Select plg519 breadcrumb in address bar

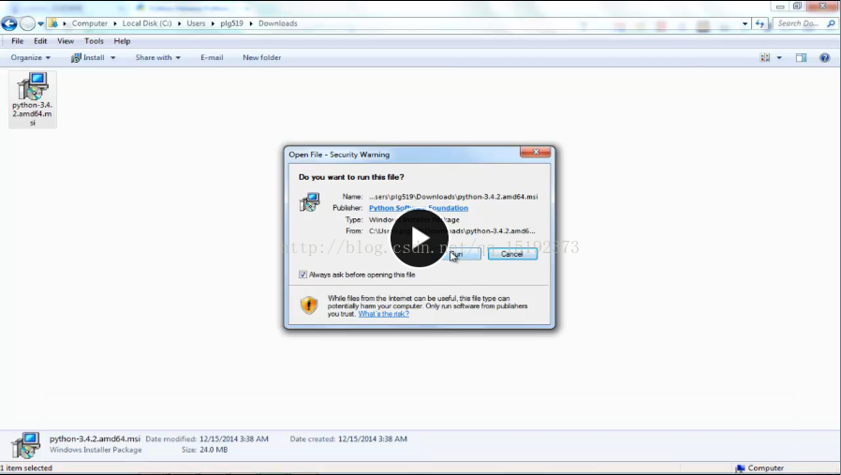click(x=231, y=23)
